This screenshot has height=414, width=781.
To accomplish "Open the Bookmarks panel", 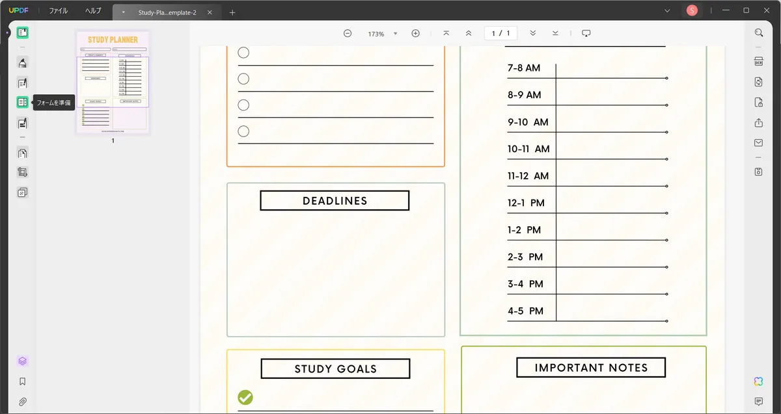I will pyautogui.click(x=23, y=382).
